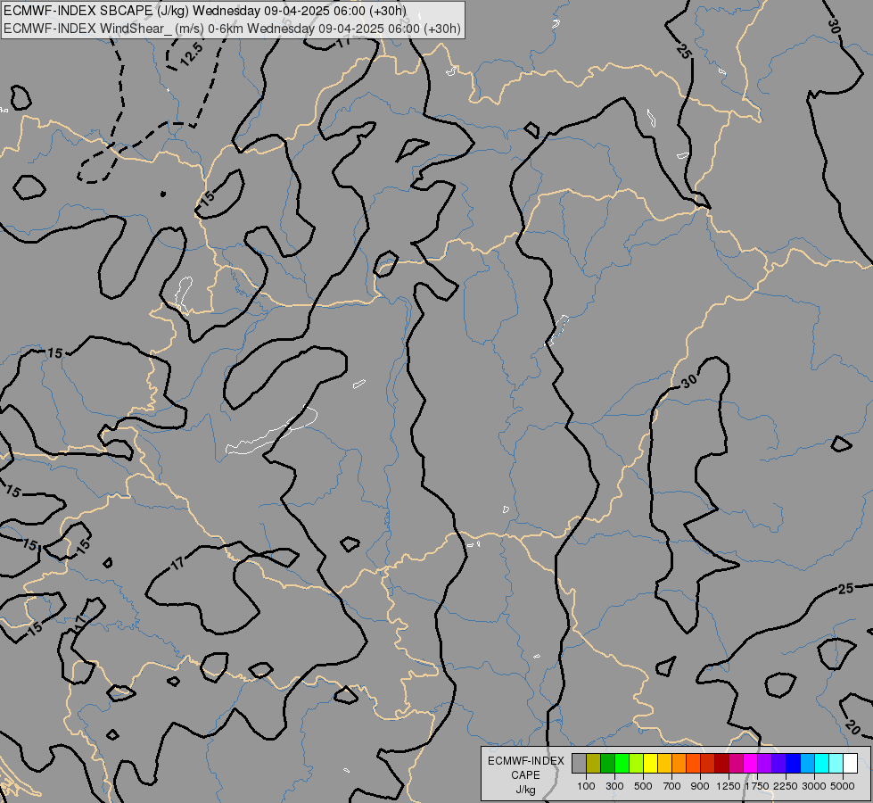Pick the pure yellow legend swatch
The image size is (873, 803).
650,764
